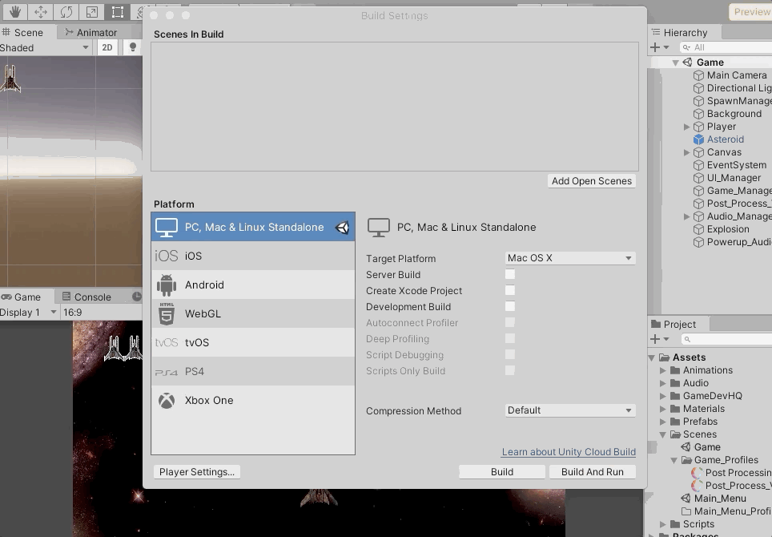Enable Development Build checkbox
The image size is (772, 537).
pyautogui.click(x=510, y=306)
